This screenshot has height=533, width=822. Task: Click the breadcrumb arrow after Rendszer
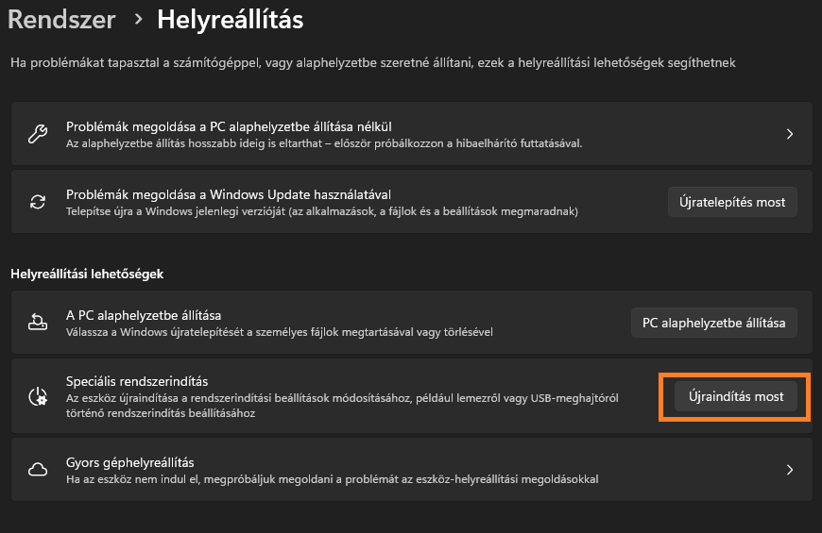tap(138, 19)
